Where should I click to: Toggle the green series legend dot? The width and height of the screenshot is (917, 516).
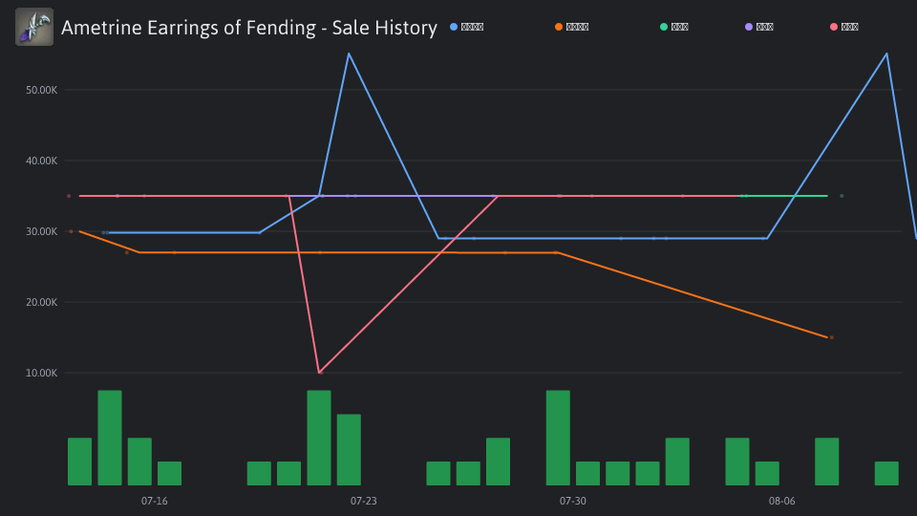664,27
